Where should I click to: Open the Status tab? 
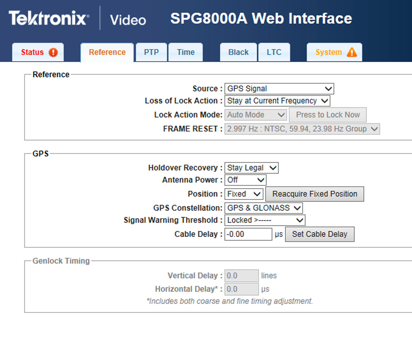click(x=33, y=52)
